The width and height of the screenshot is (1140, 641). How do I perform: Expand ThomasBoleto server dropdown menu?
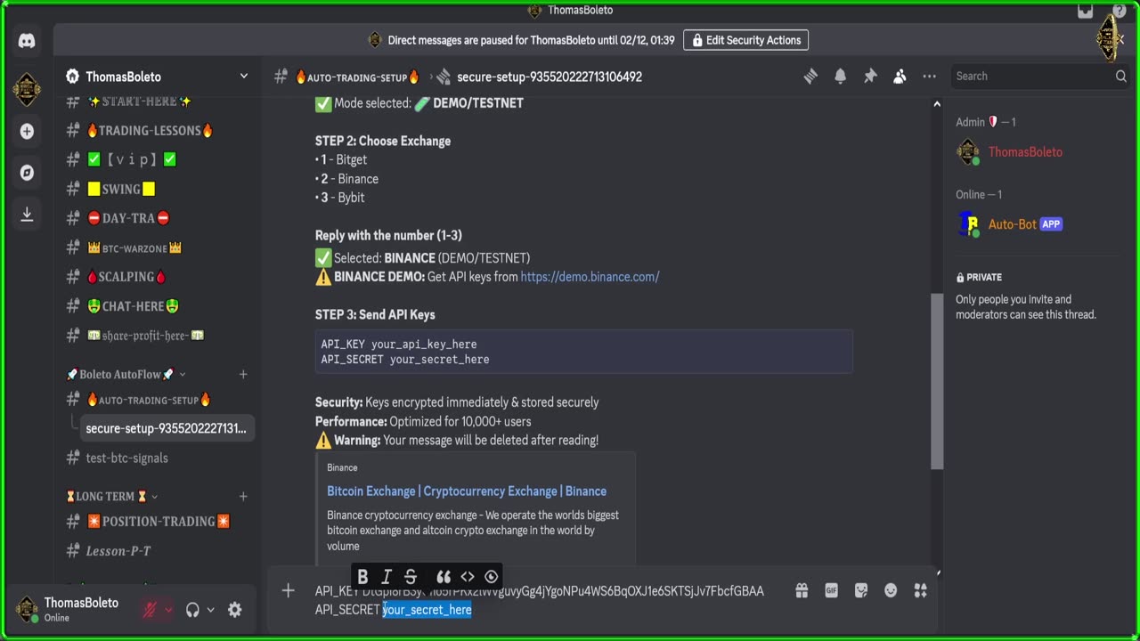tap(243, 77)
